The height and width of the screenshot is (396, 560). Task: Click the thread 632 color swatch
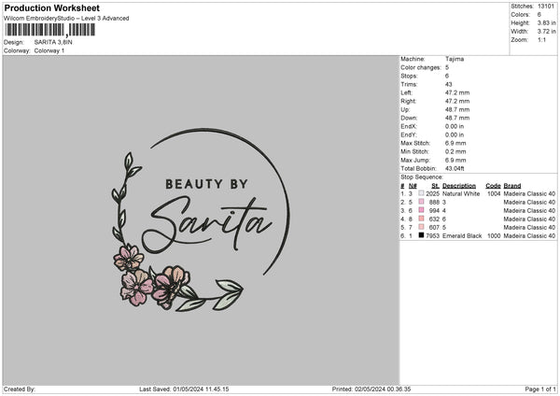point(421,219)
